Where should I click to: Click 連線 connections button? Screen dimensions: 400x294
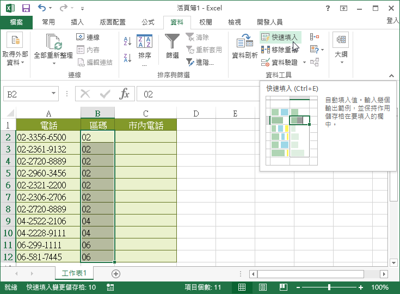[88, 37]
